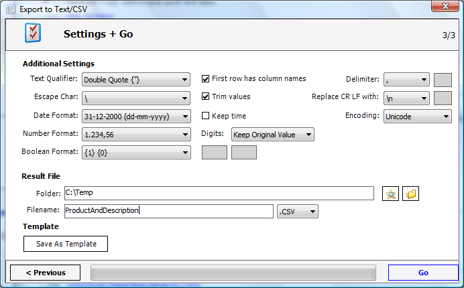Image resolution: width=464 pixels, height=288 pixels.
Task: Select file extension .CSV dropdown
Action: point(298,212)
